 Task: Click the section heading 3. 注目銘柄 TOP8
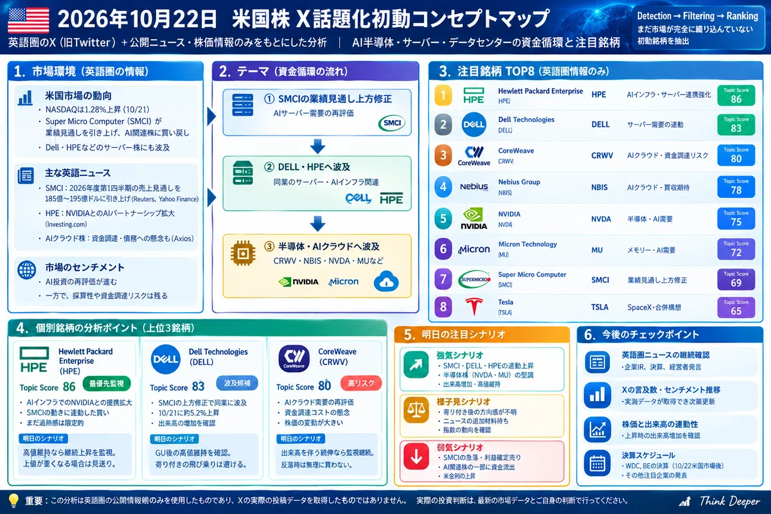(524, 71)
